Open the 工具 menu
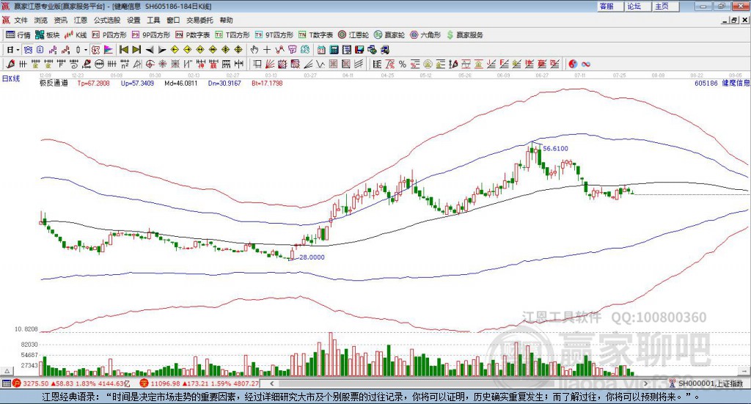The image size is (751, 404). 153,20
